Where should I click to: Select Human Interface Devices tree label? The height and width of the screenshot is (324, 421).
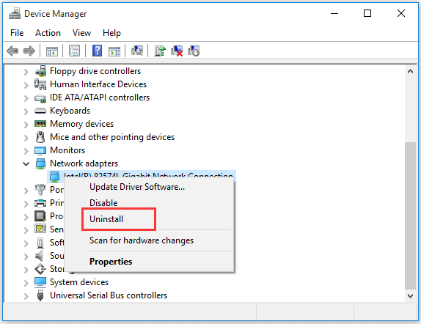tap(98, 84)
